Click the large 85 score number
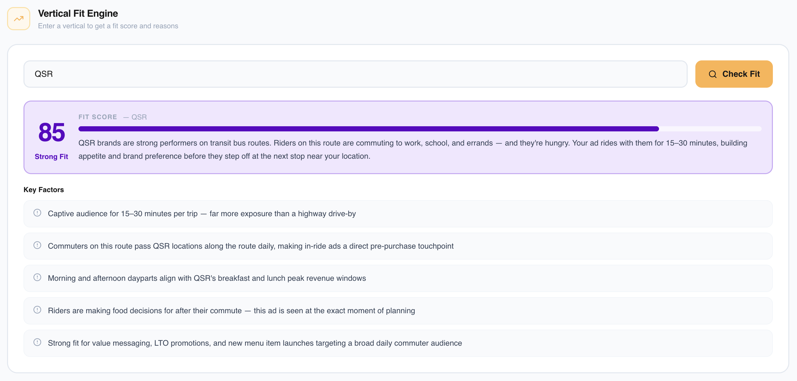The width and height of the screenshot is (797, 381). (x=51, y=132)
